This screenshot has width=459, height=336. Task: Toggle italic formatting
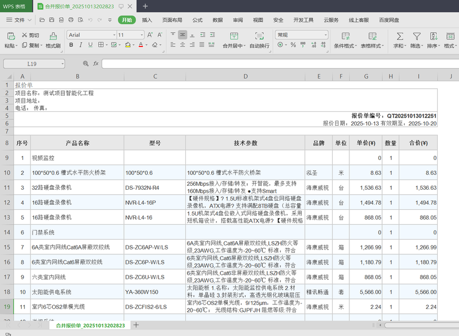pyautogui.click(x=81, y=45)
